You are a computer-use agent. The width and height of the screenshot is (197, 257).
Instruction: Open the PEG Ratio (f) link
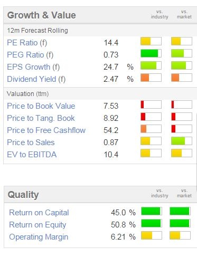30,55
